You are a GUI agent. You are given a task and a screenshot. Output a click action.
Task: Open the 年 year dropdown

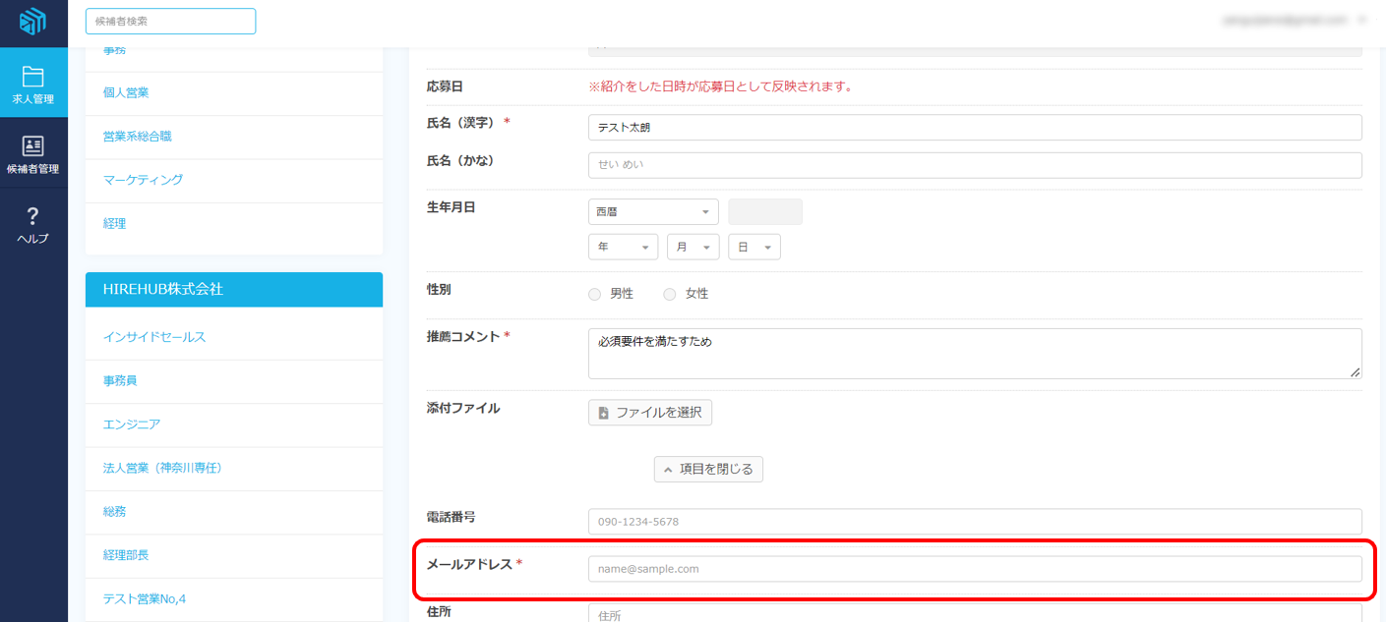coord(624,248)
